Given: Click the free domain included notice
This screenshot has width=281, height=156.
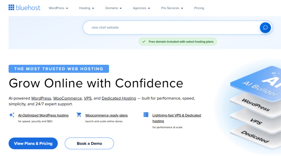Looking at the screenshot, I should [x=178, y=42].
